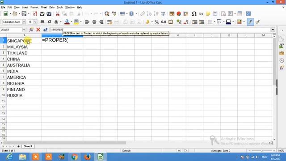Image resolution: width=286 pixels, height=161 pixels.
Task: Add decimal place icon
Action: [179, 22]
